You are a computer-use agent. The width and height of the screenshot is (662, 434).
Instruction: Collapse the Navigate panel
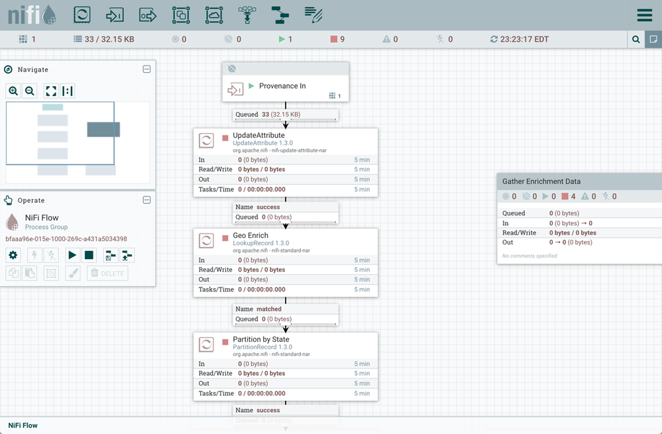coord(146,70)
